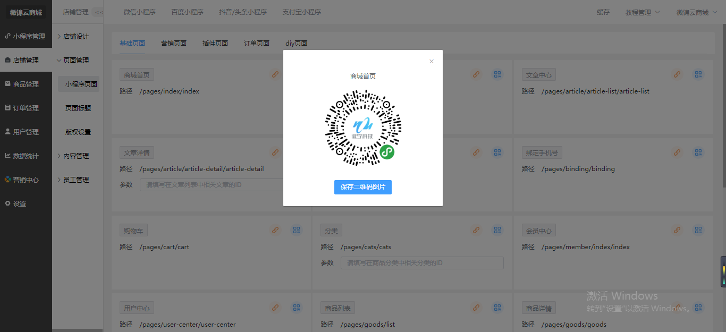
Task: Open 店铺管理 in the left sidebar
Action: click(x=26, y=60)
